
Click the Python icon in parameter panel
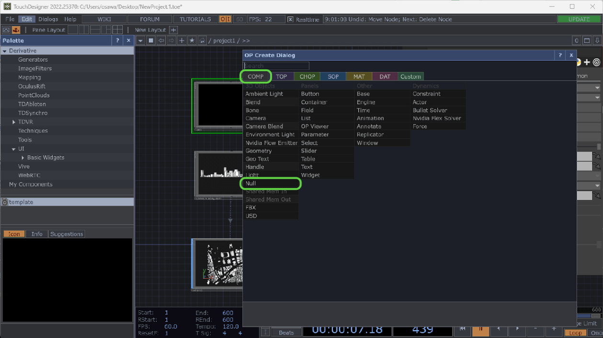point(579,62)
